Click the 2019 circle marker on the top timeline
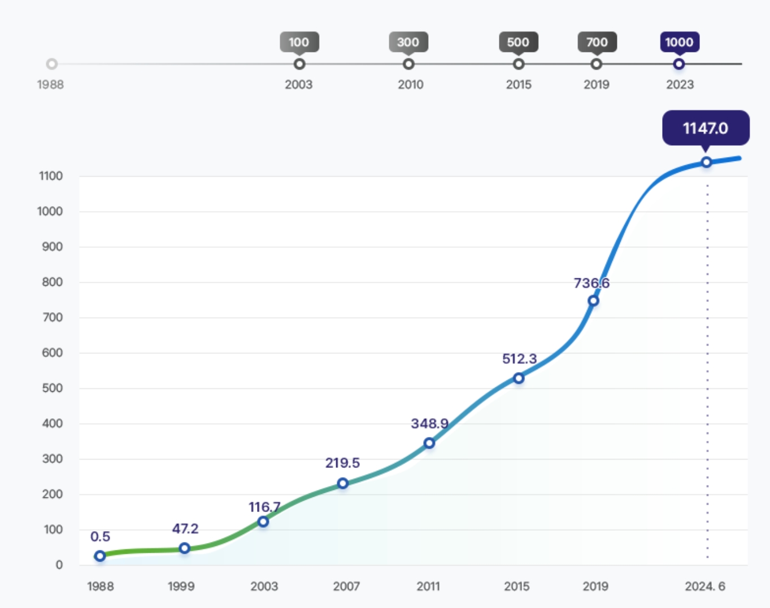This screenshot has width=770, height=608. pos(596,64)
